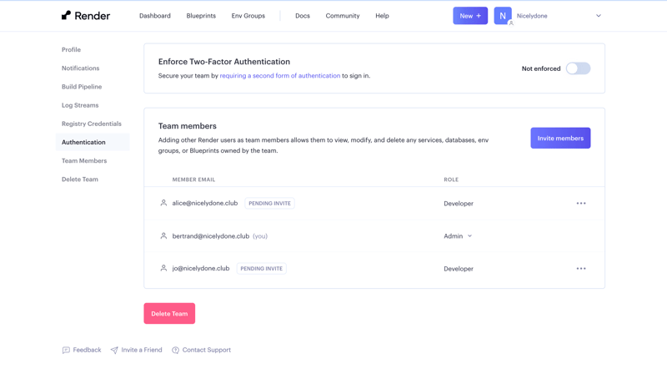
Task: Click the bertrand@nicelydone.club email
Action: pos(211,236)
